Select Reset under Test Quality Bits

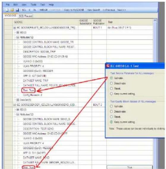pyautogui.click(x=111, y=117)
